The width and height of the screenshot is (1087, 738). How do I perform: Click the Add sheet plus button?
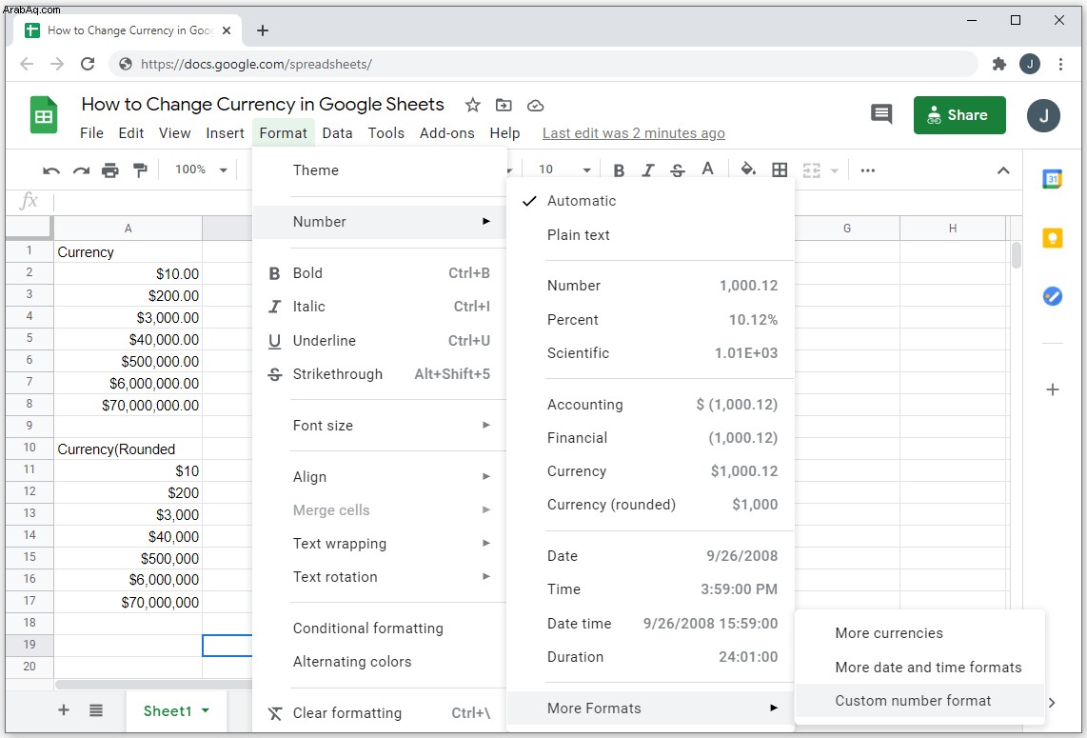63,710
